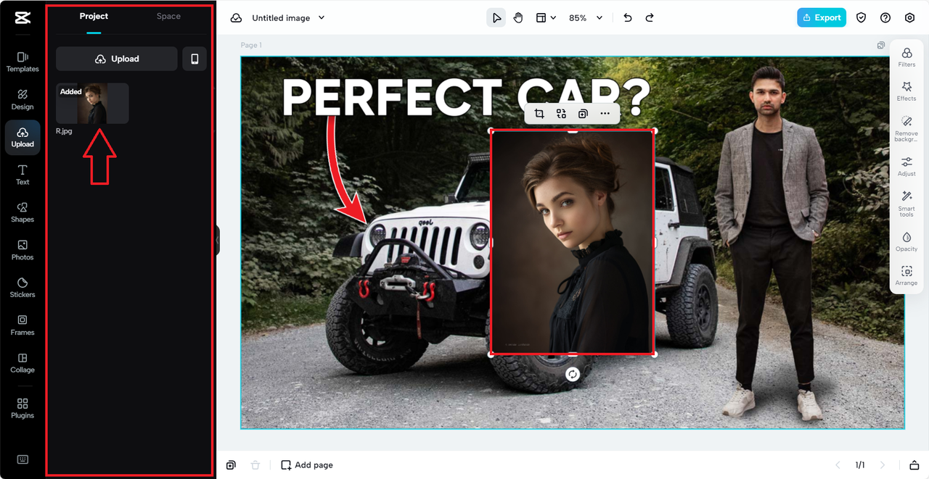
Task: Crop the selected image
Action: coord(539,114)
